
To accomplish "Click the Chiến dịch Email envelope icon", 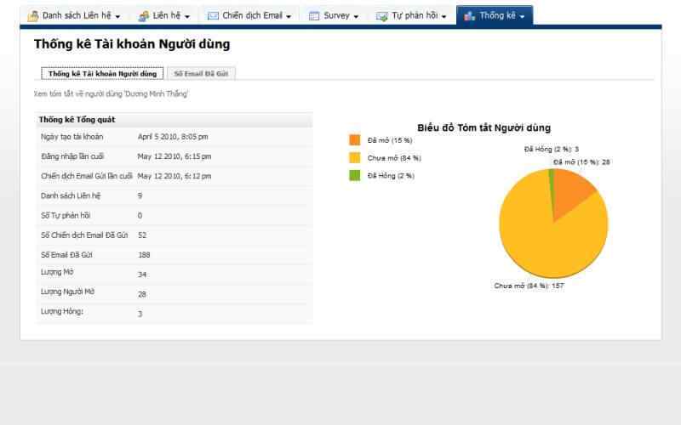I will point(213,16).
